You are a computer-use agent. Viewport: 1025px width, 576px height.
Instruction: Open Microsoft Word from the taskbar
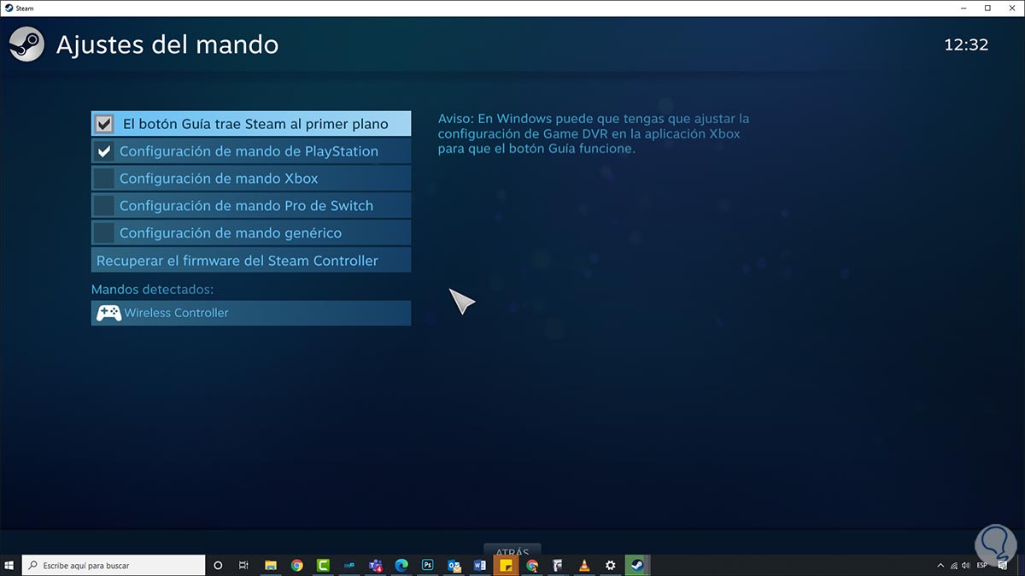click(x=479, y=565)
